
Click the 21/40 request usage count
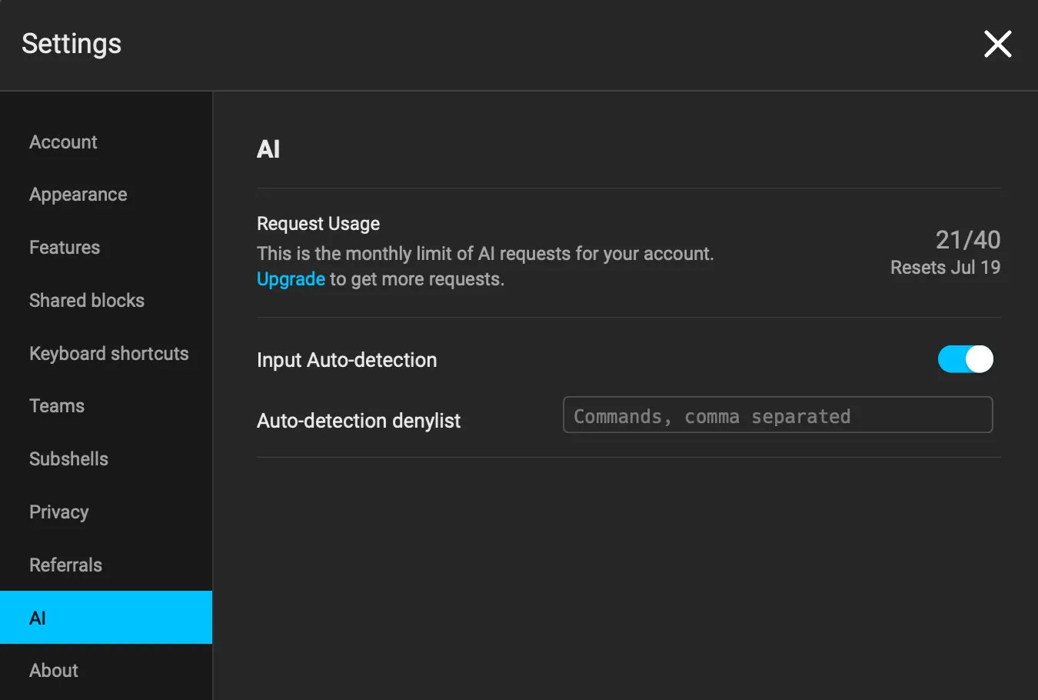tap(968, 240)
